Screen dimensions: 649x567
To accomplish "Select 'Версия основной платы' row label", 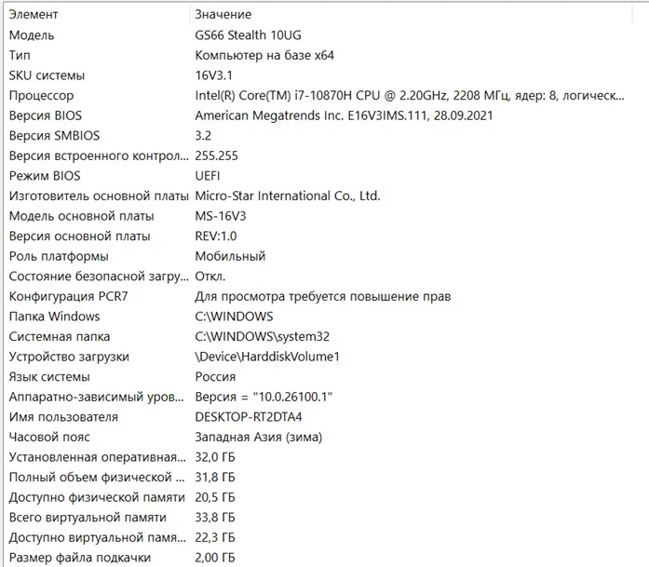I will 79,236.
